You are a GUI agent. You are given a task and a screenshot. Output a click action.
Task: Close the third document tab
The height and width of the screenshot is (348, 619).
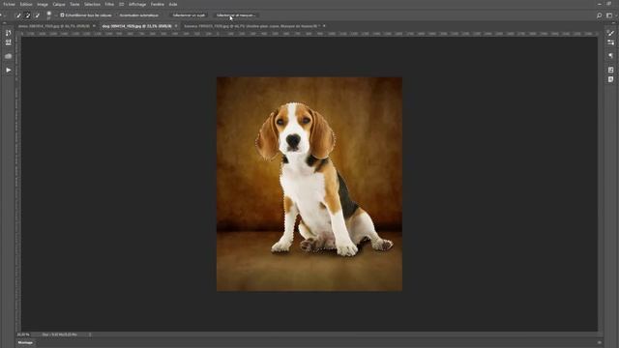click(x=324, y=26)
